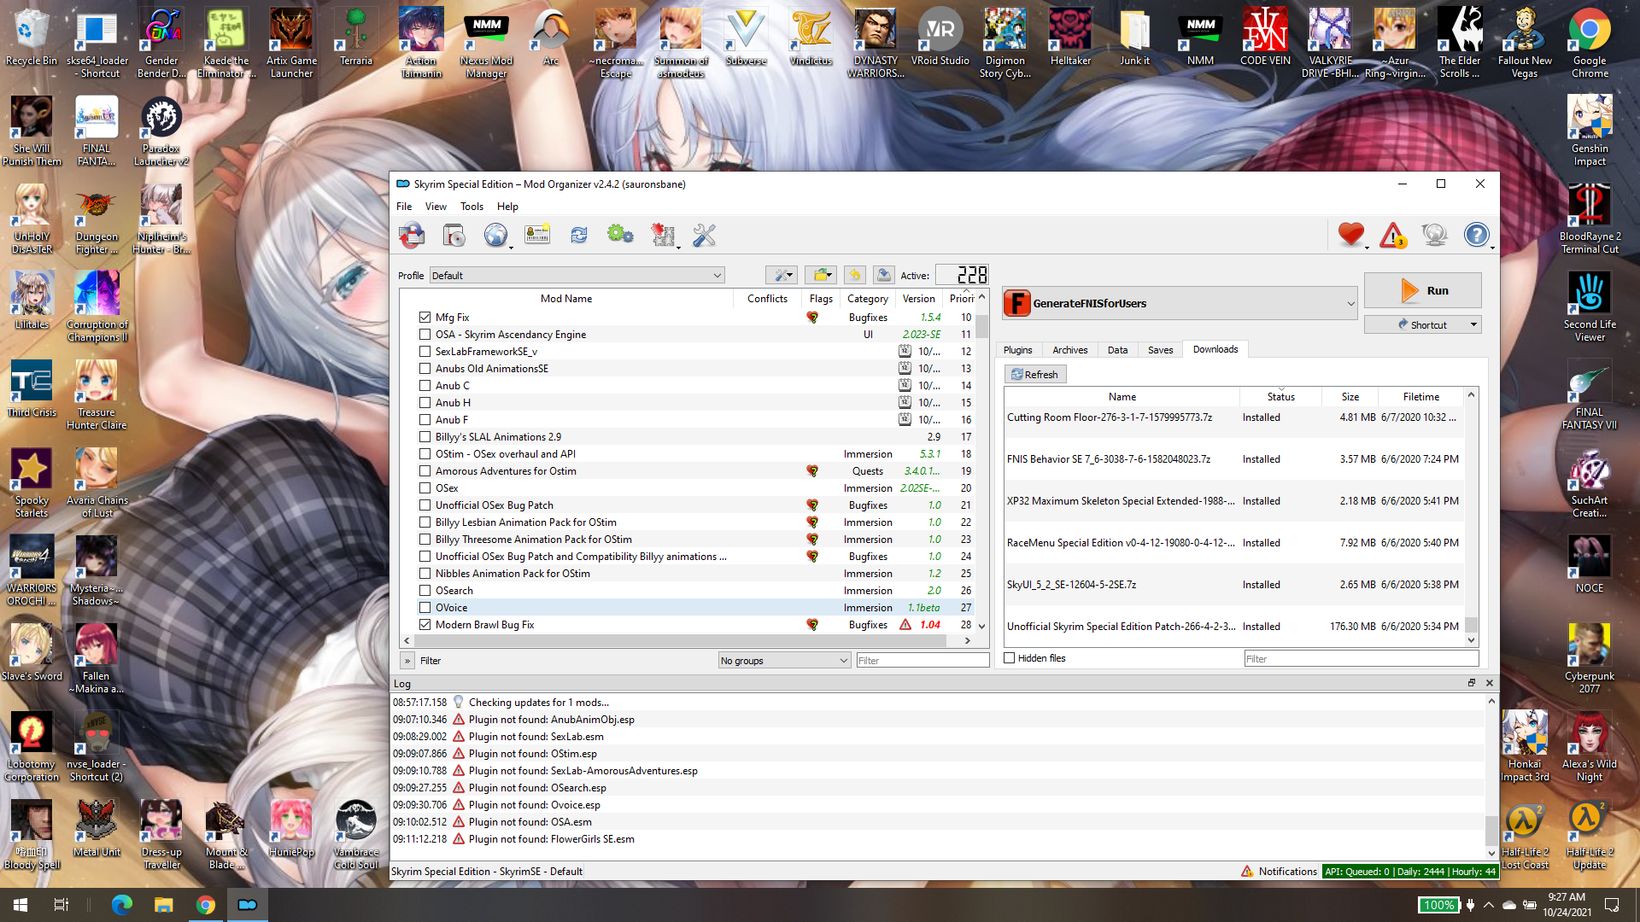Click the Google Chrome desktop shortcut
Screen dimensions: 1640x922
point(1590,43)
